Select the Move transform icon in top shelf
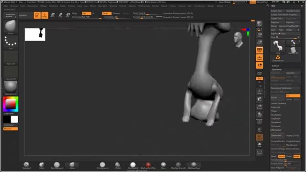Screen dimensions: 306x172 (x=53, y=15)
